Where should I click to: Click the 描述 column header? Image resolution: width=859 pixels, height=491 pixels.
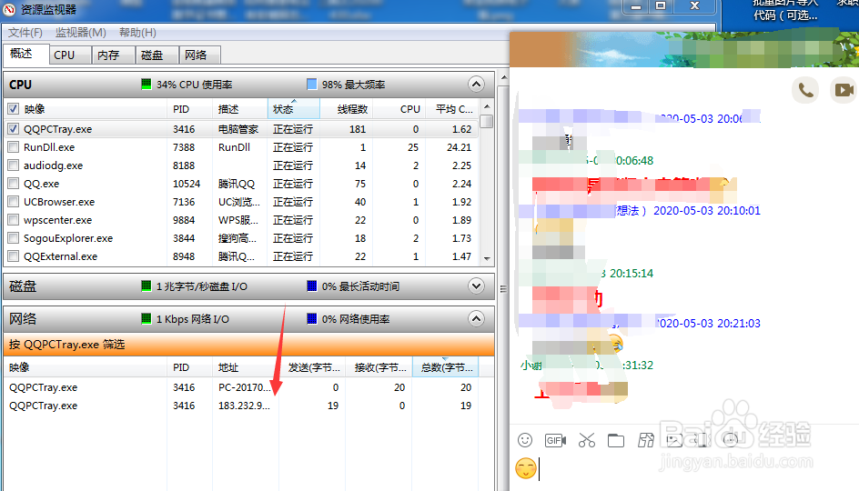239,109
